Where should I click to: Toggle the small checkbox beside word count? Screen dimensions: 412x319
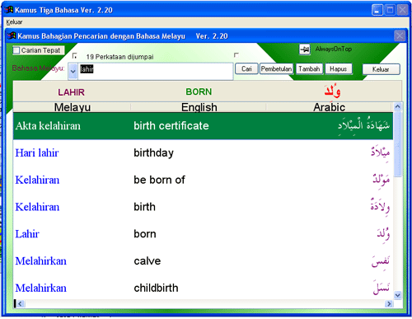[x=74, y=56]
